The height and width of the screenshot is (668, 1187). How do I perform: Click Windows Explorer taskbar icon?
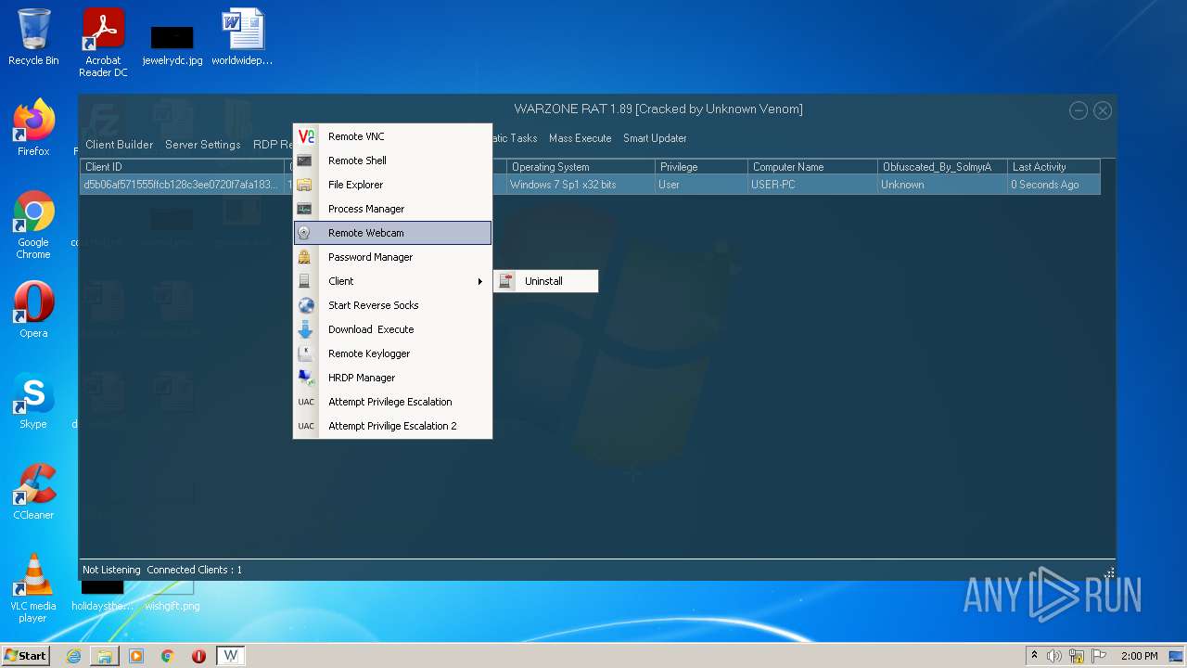pos(105,656)
